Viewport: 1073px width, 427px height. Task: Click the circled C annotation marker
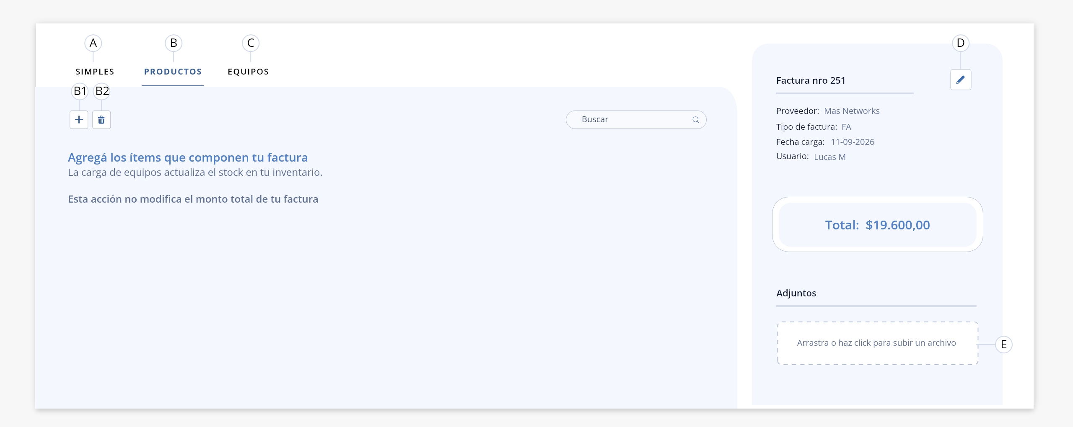[x=251, y=43]
